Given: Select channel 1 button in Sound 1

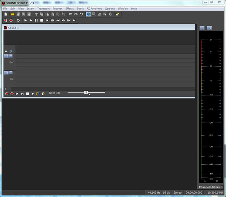Looking at the screenshot, I should click(x=6, y=56).
